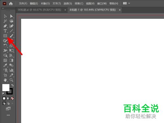Close the 未标题-1 tab
The image size is (164, 123).
[120, 10]
